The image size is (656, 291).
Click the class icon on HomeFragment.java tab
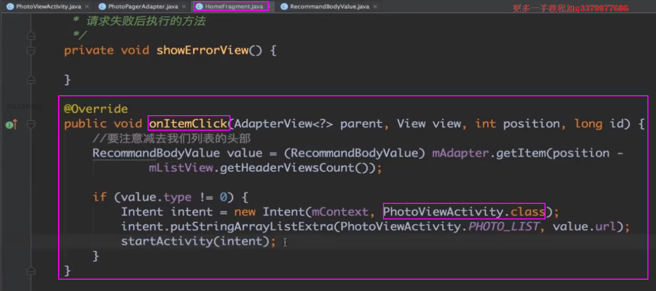click(x=199, y=6)
